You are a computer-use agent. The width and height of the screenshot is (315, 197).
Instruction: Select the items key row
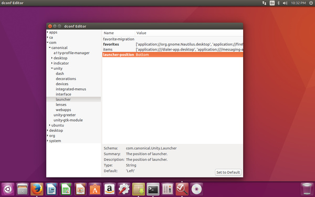pyautogui.click(x=173, y=49)
